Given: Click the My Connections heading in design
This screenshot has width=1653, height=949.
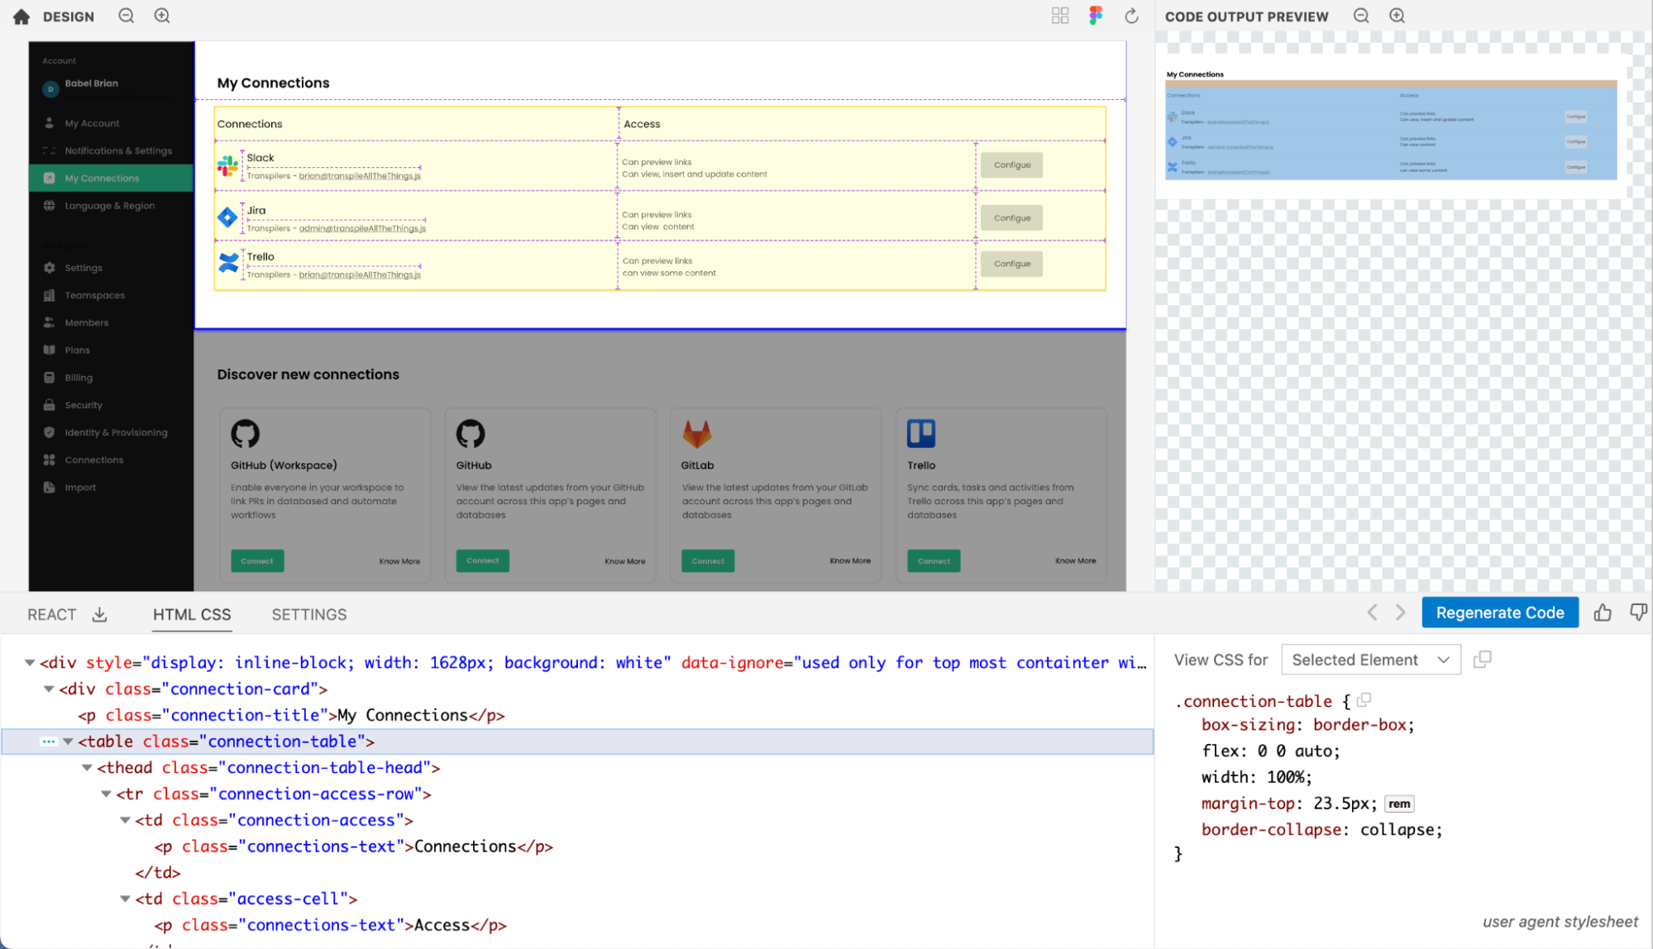Looking at the screenshot, I should pos(273,83).
